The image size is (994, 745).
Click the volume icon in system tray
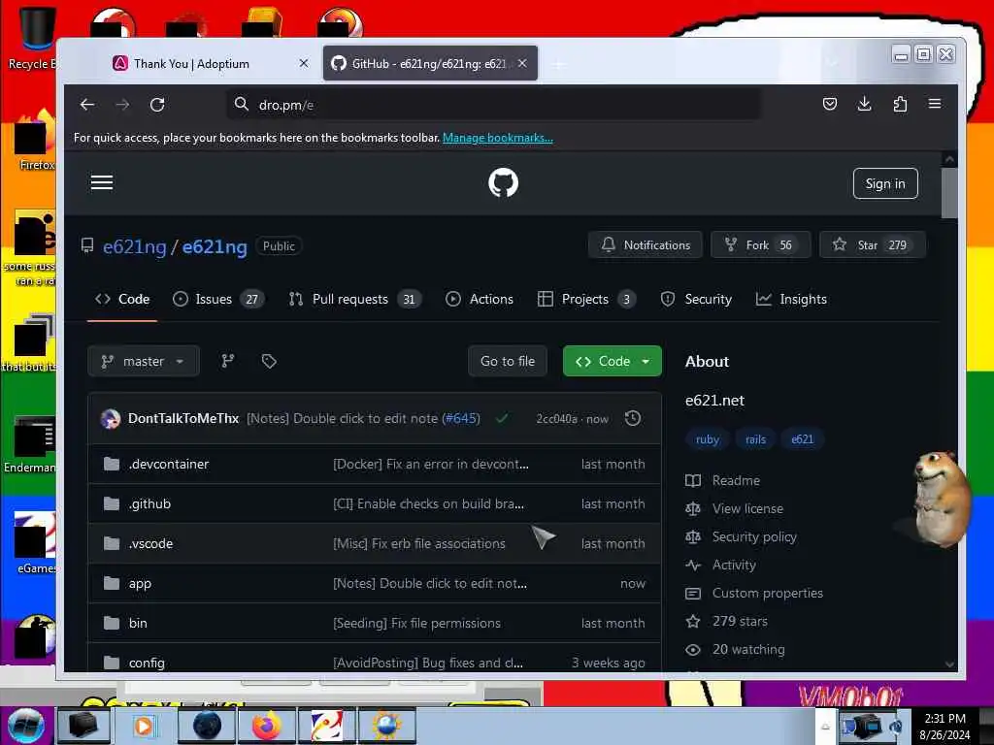coord(896,727)
